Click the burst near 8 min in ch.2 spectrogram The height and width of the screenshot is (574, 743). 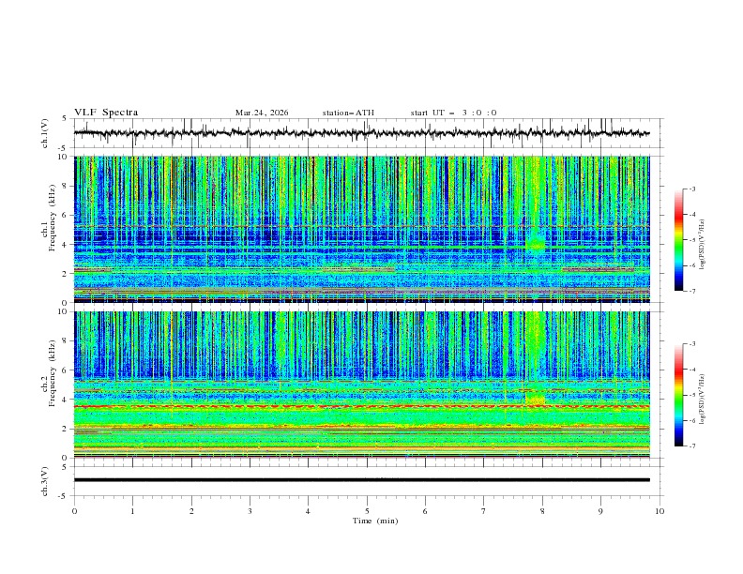pyautogui.click(x=536, y=396)
